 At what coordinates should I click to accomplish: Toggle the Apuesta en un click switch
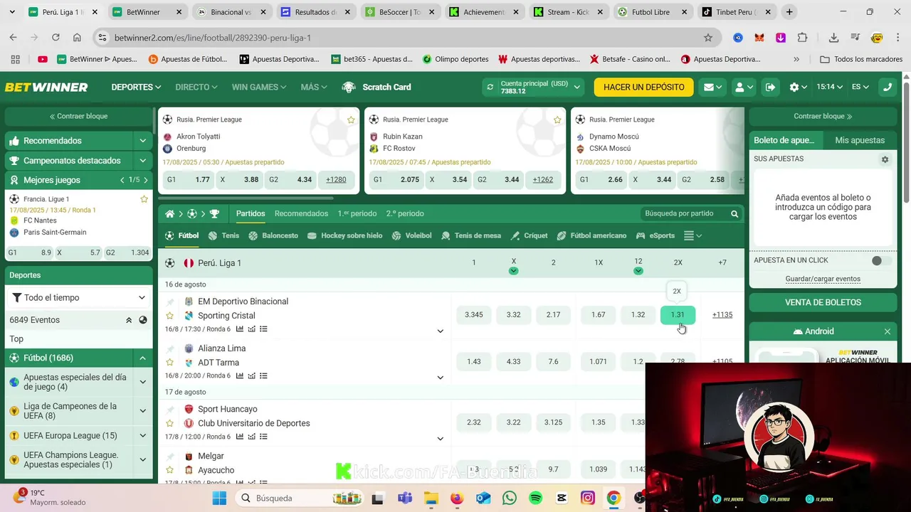pos(881,260)
